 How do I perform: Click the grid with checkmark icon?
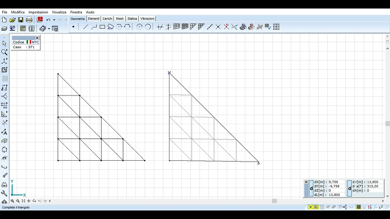268,27
